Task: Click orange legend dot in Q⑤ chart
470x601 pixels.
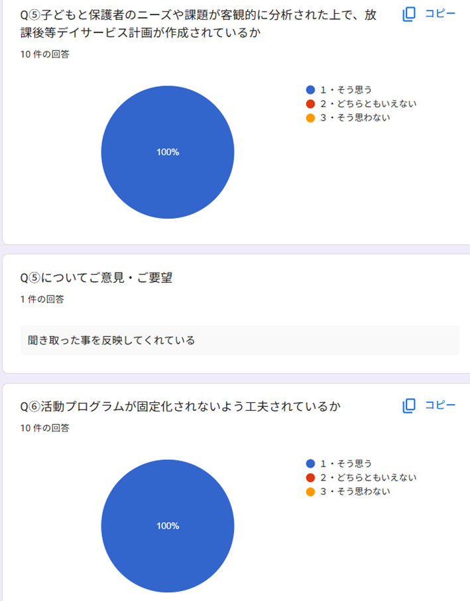Action: click(x=310, y=118)
